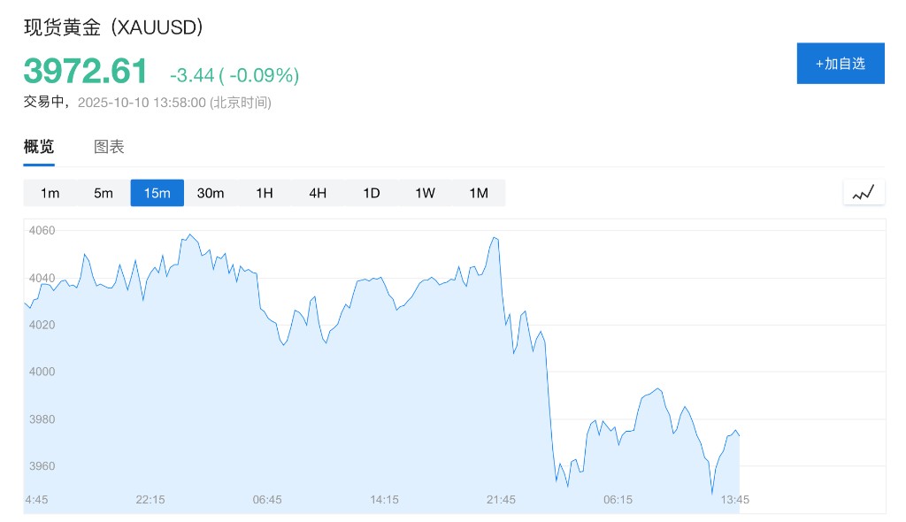
Task: Click the -3.44 (-0.09%) price change
Action: tap(234, 75)
